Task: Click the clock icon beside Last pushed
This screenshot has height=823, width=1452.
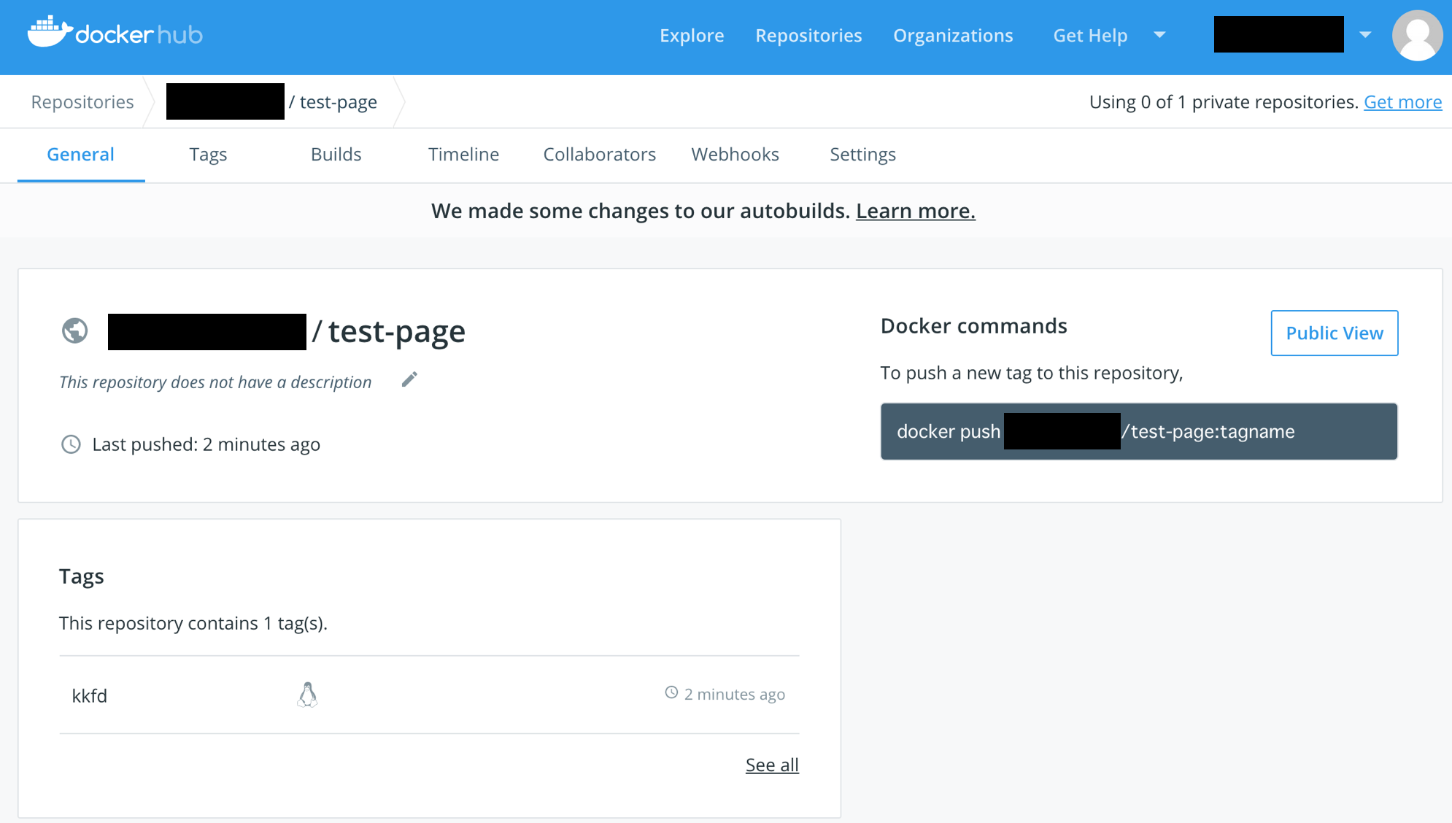Action: pyautogui.click(x=71, y=444)
